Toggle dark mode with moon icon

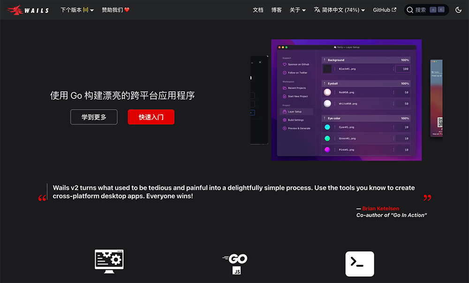[458, 10]
